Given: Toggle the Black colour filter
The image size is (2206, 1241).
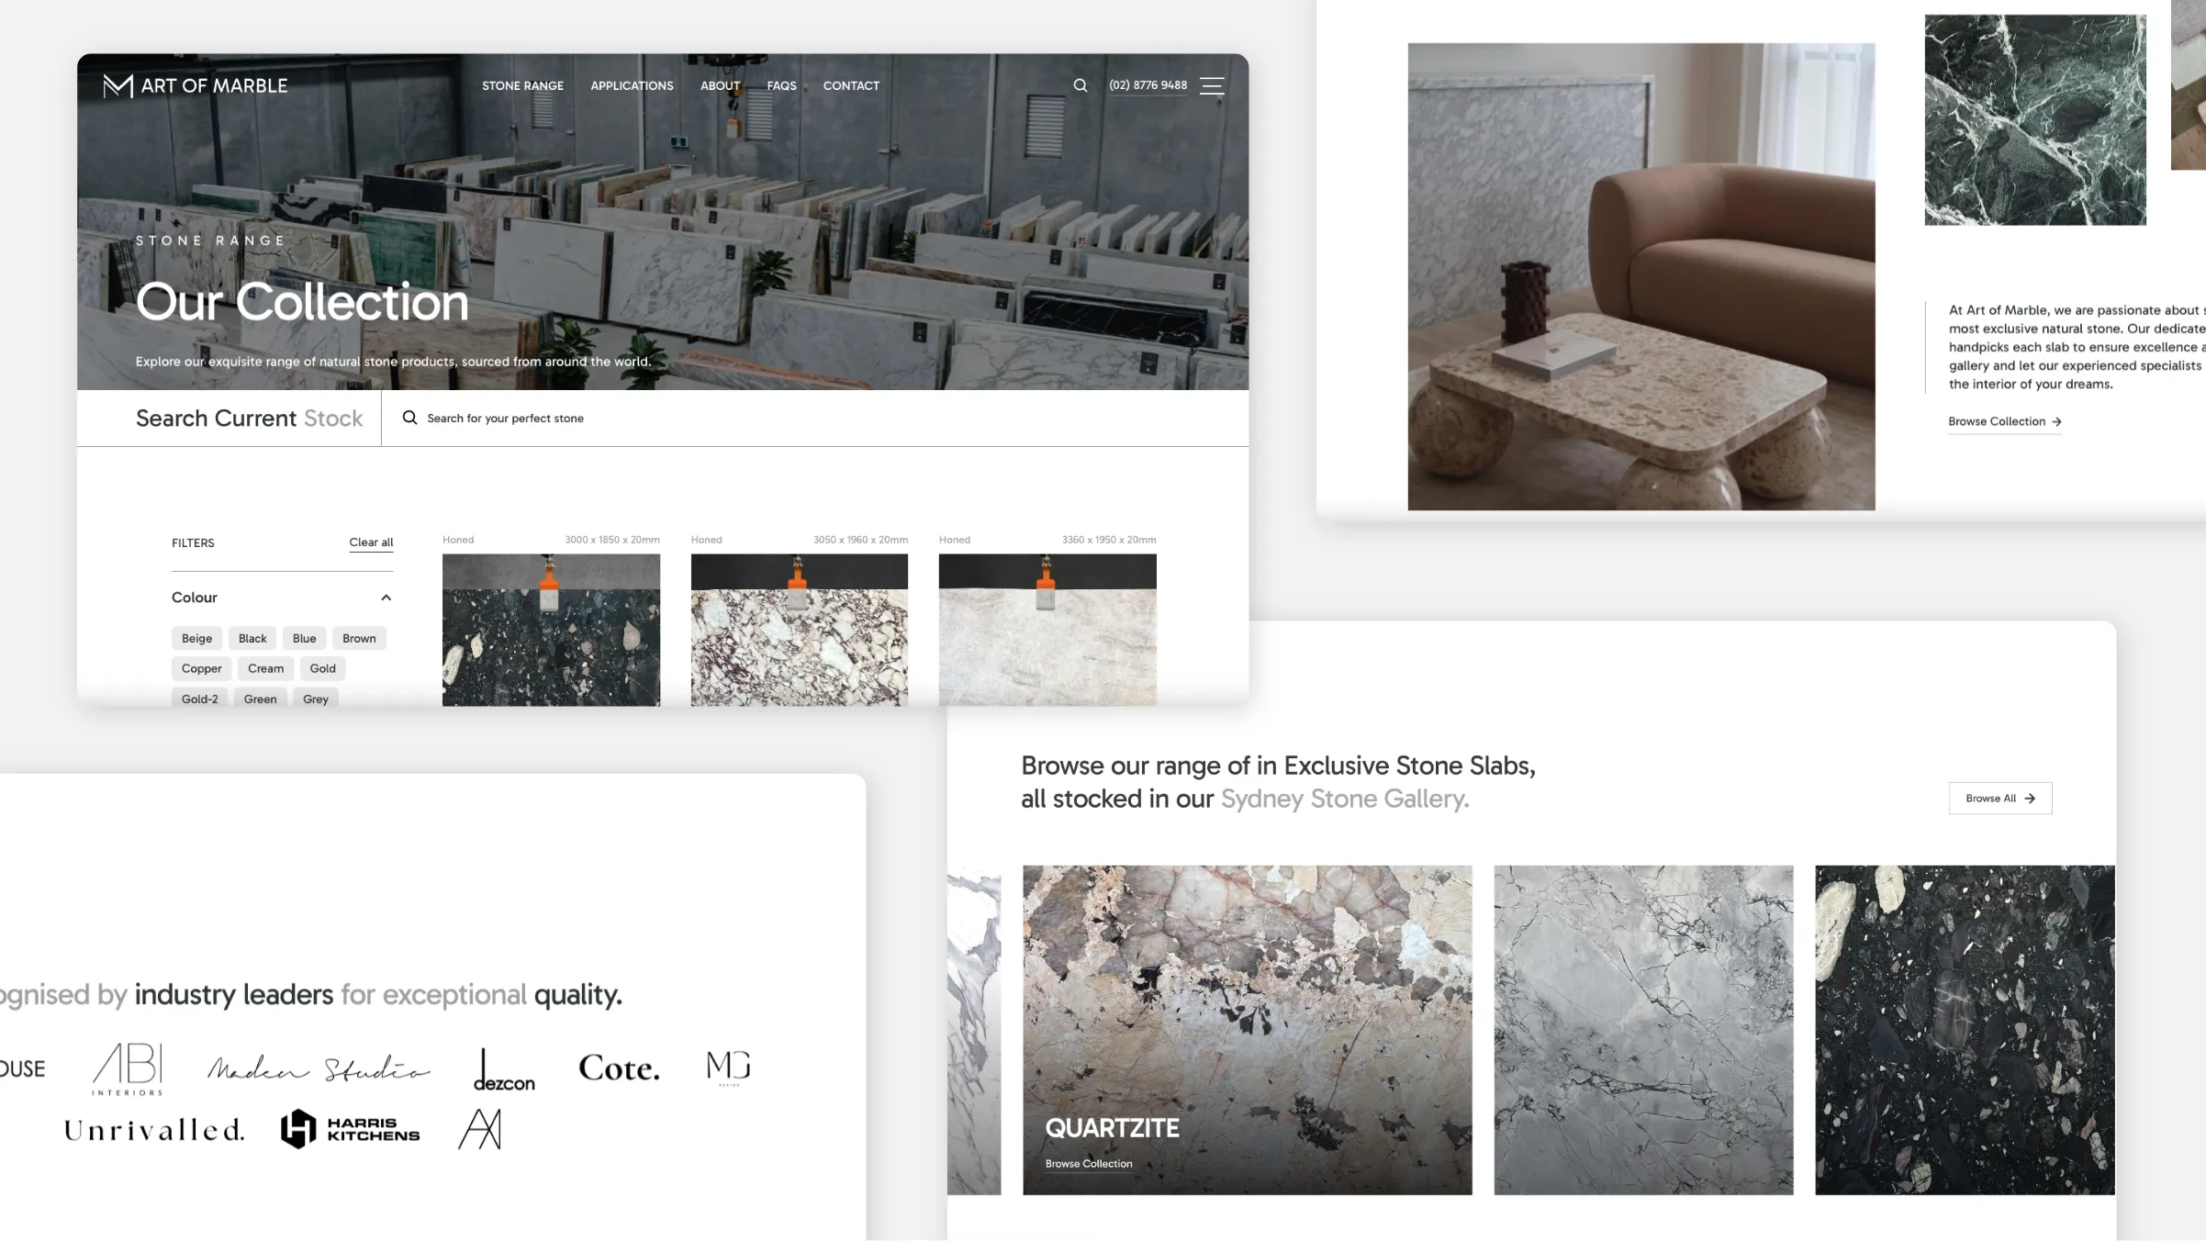Looking at the screenshot, I should tap(252, 638).
